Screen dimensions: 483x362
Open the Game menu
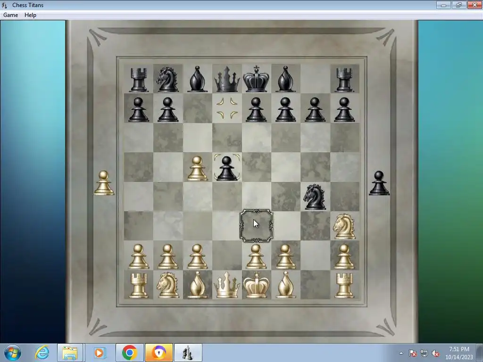point(10,15)
